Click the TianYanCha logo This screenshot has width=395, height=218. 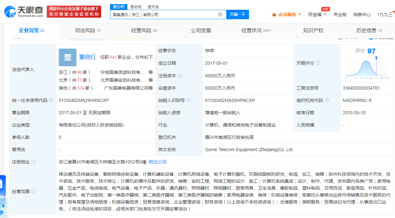click(24, 11)
